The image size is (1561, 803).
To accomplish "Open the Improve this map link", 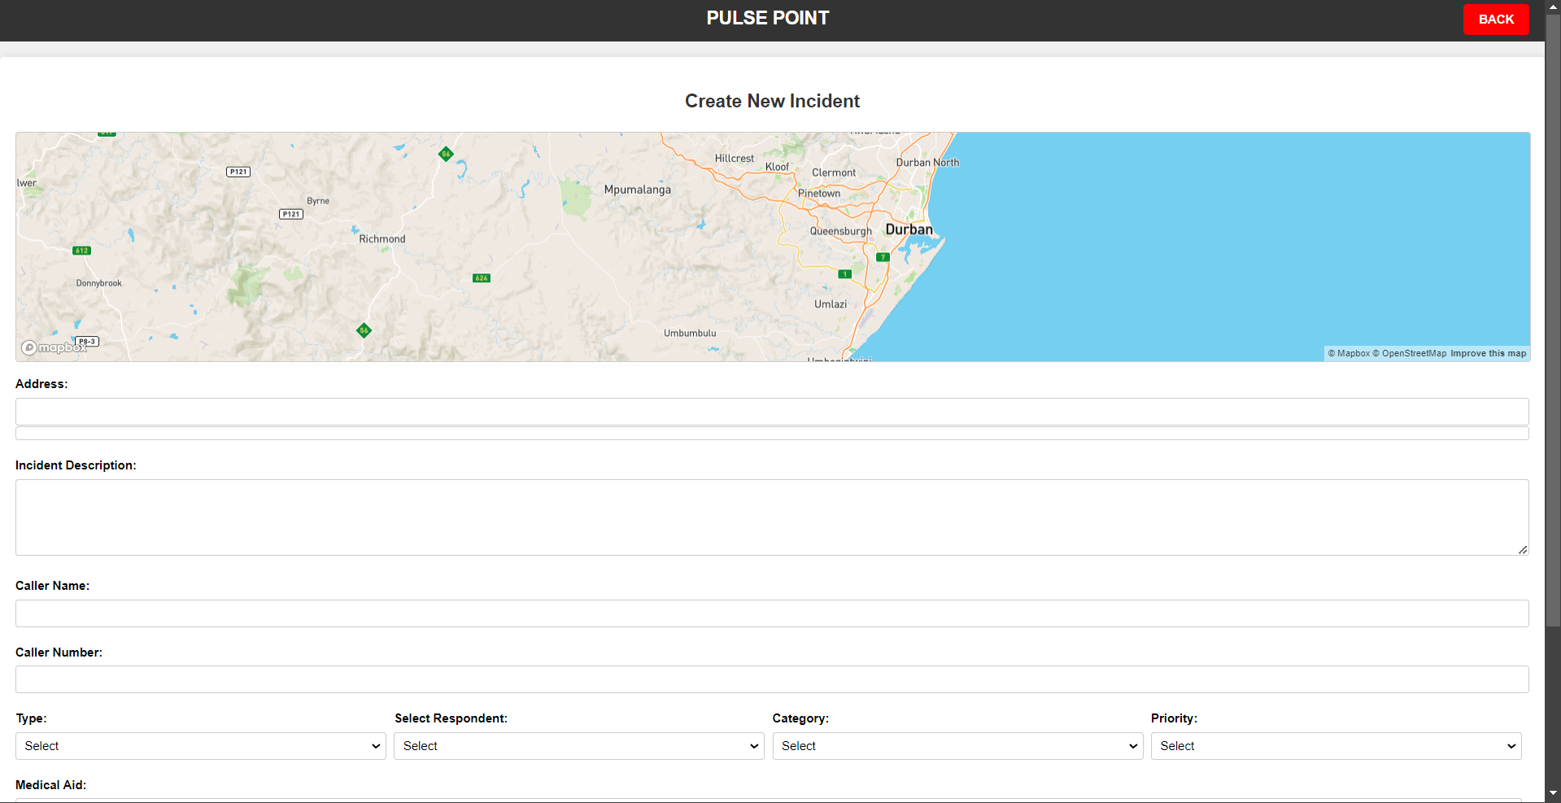I will [x=1488, y=353].
